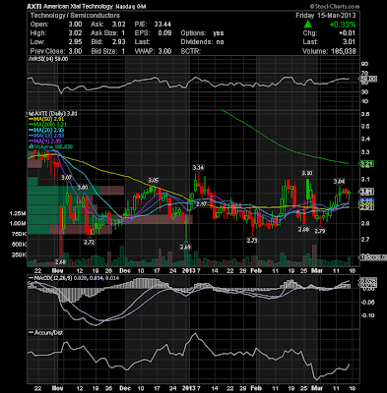
Task: Click the P/E ratio 33.44
Action: pyautogui.click(x=161, y=25)
